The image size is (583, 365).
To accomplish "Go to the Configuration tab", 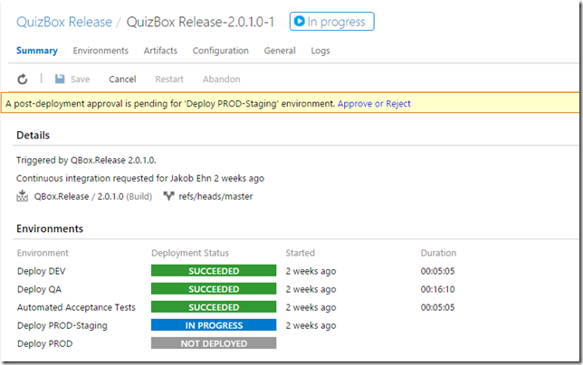I will (221, 51).
